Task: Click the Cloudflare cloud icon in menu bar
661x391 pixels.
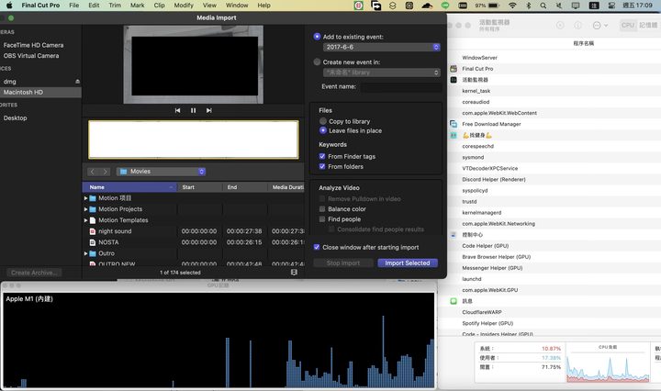Action: 427,6
